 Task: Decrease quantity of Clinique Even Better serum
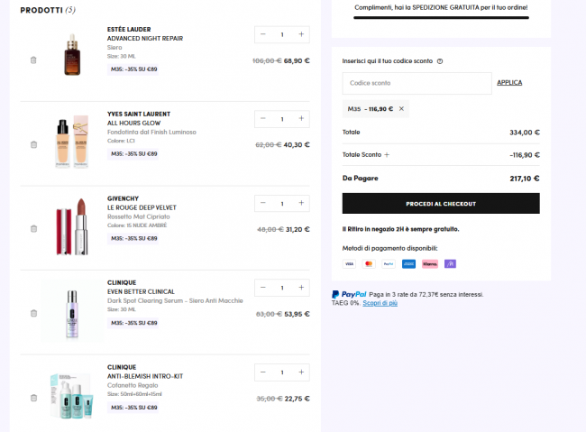click(263, 288)
